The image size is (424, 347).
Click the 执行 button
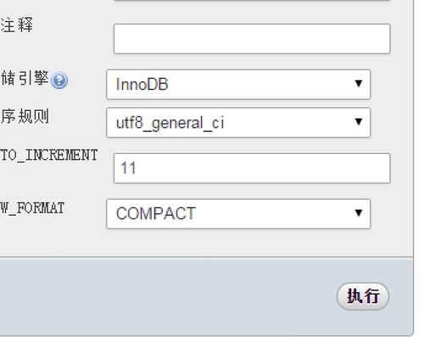tap(363, 296)
